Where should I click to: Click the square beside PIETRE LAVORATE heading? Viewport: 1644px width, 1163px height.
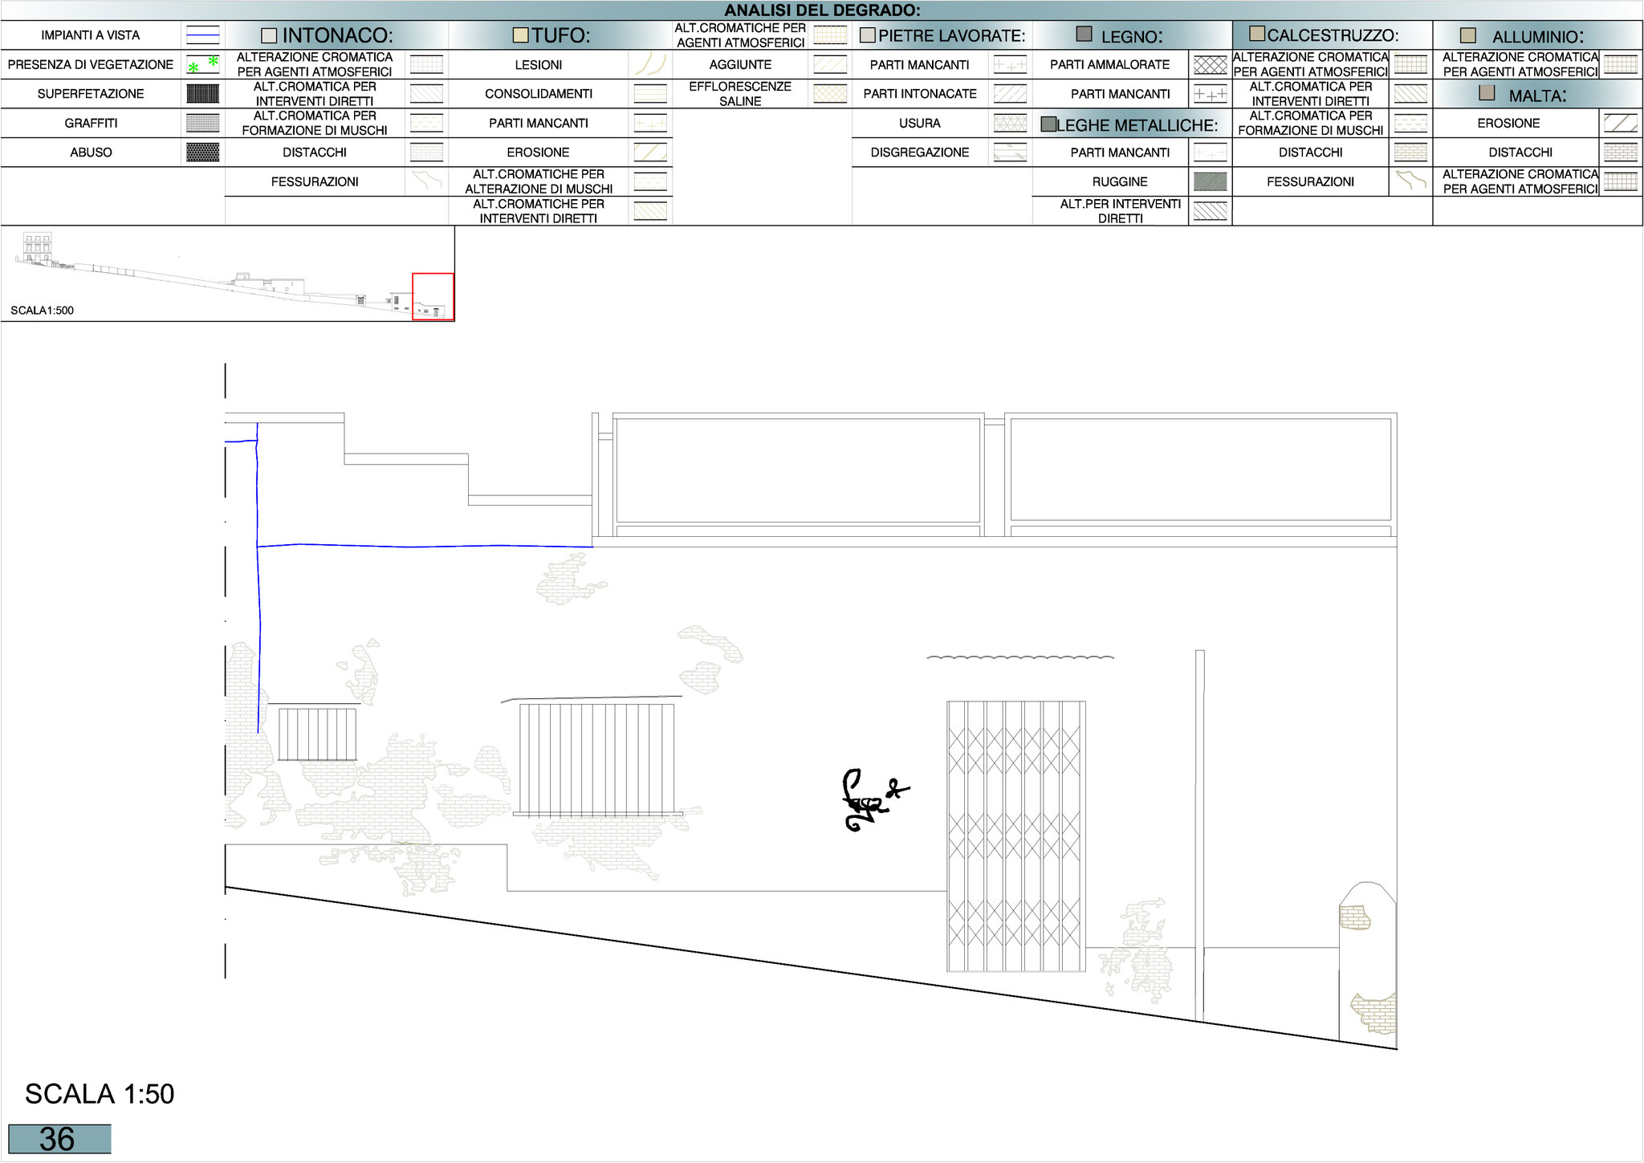(867, 36)
